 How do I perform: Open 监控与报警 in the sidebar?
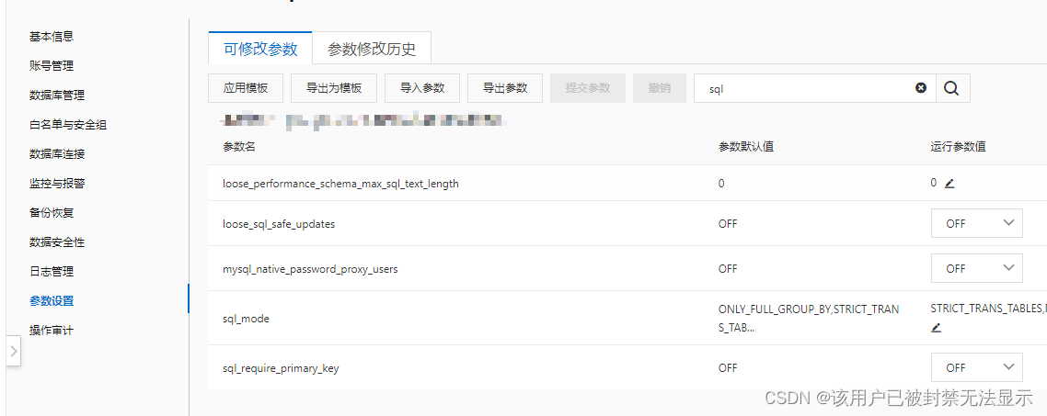57,184
